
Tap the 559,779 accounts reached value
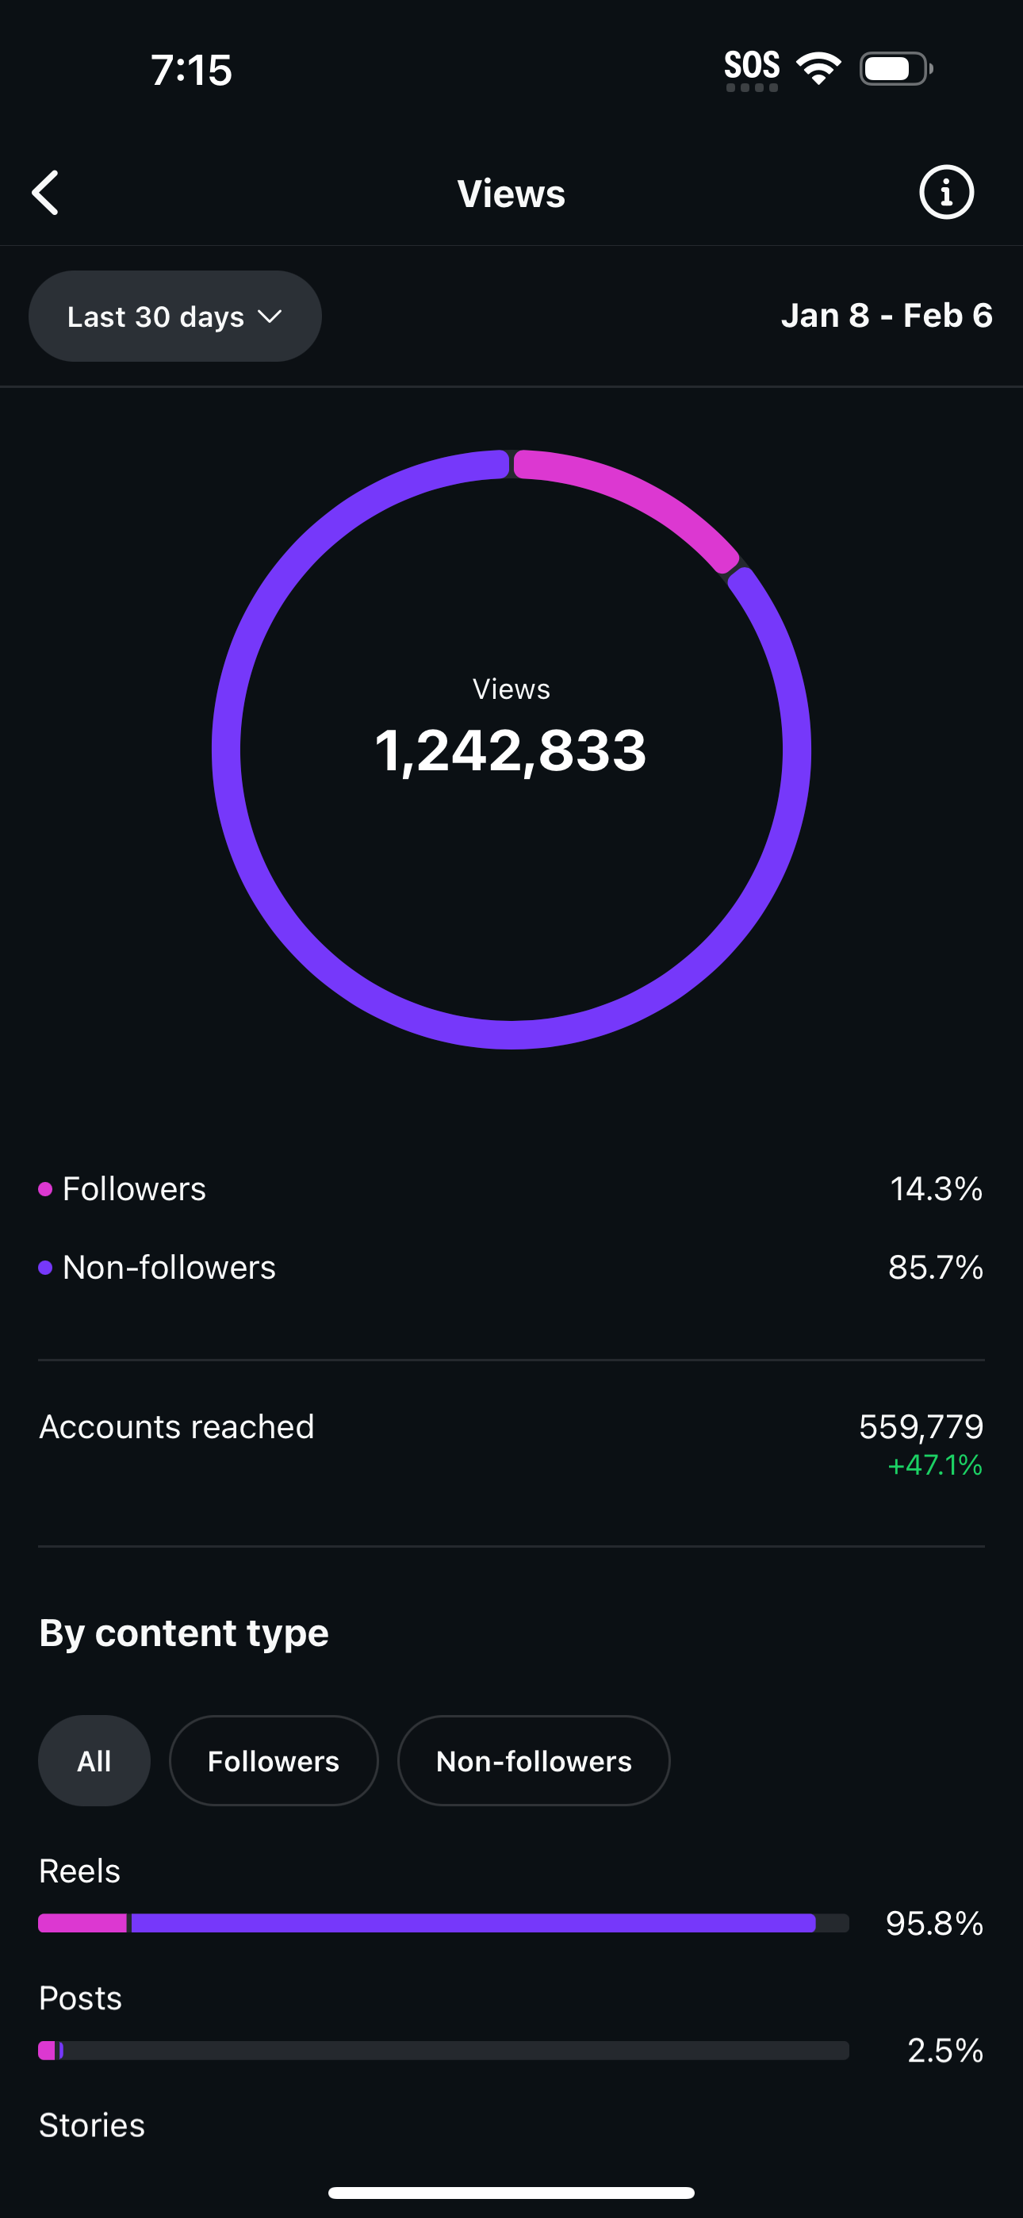coord(921,1427)
